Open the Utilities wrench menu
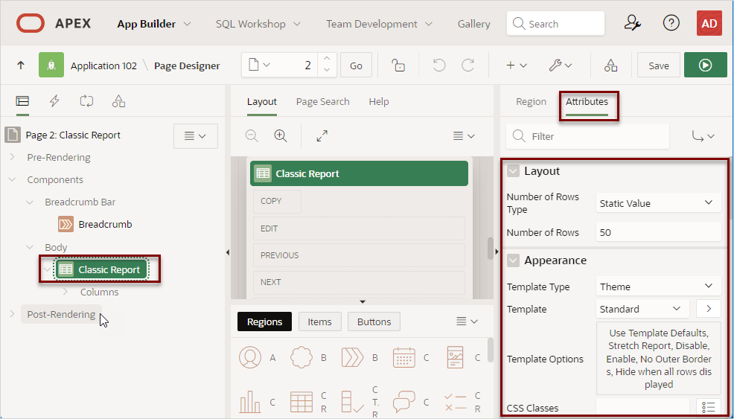 (560, 65)
